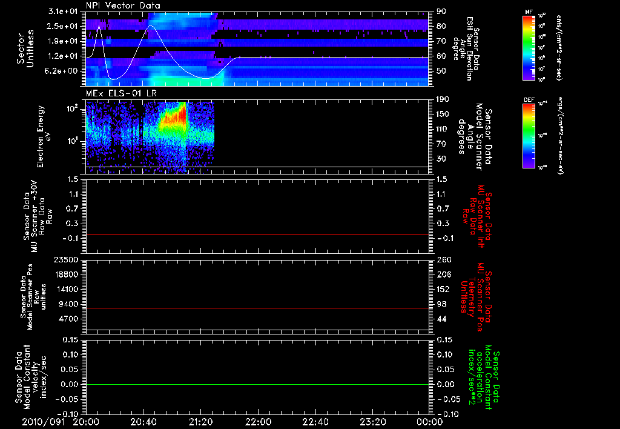Click the 98 telemetry tick value
620x429 pixels.
(x=441, y=304)
